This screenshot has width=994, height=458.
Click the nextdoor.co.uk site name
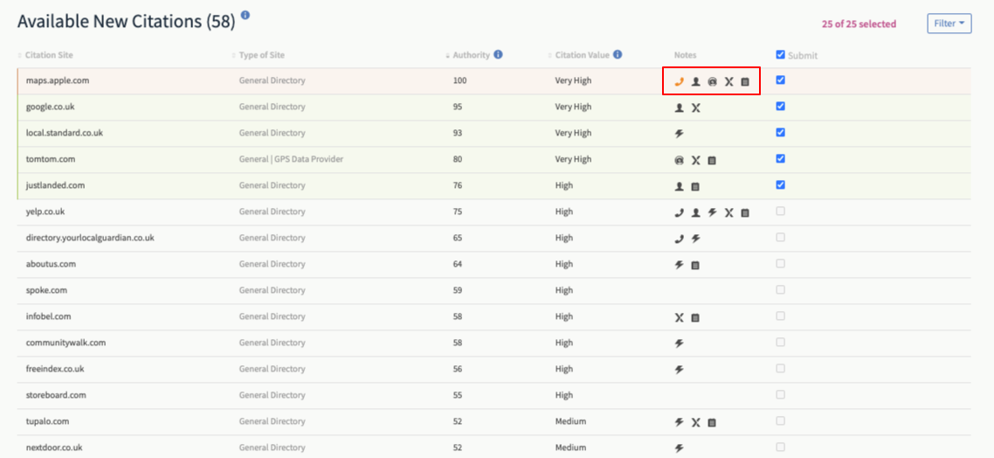54,448
